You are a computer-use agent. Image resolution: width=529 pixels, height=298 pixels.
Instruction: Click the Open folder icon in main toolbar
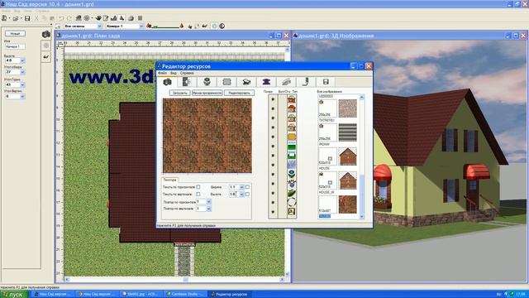[16, 18]
